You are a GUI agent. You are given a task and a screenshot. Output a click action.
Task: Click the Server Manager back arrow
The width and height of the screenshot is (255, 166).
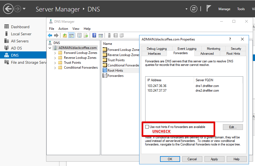tap(8, 9)
